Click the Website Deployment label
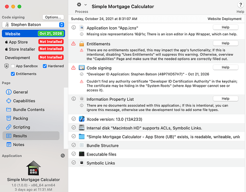This screenshot has width=246, height=192. 224,19
